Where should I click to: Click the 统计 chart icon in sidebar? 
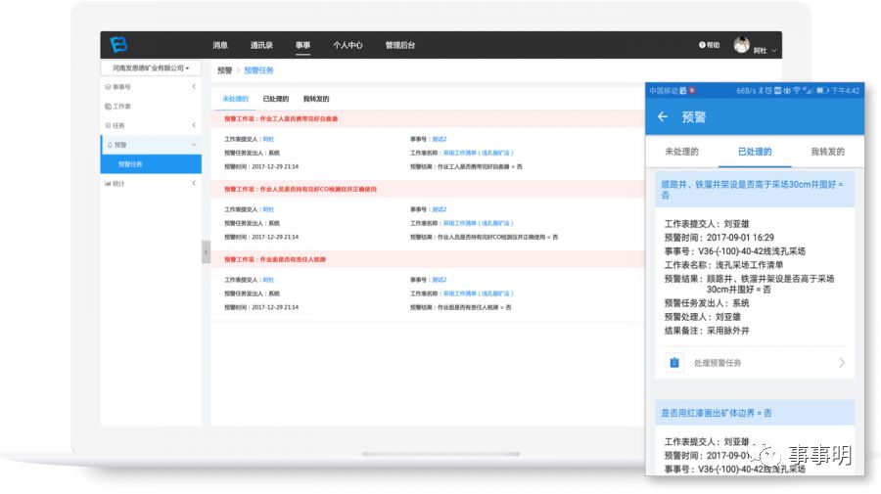pyautogui.click(x=108, y=183)
